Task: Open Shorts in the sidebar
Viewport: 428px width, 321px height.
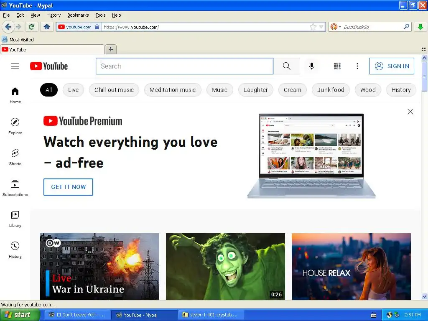Action: pyautogui.click(x=15, y=157)
